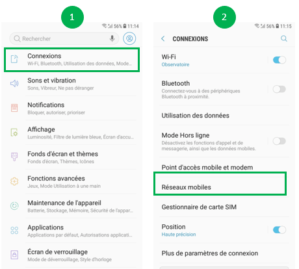
Task: Tap the Notifications icon
Action: click(x=14, y=108)
